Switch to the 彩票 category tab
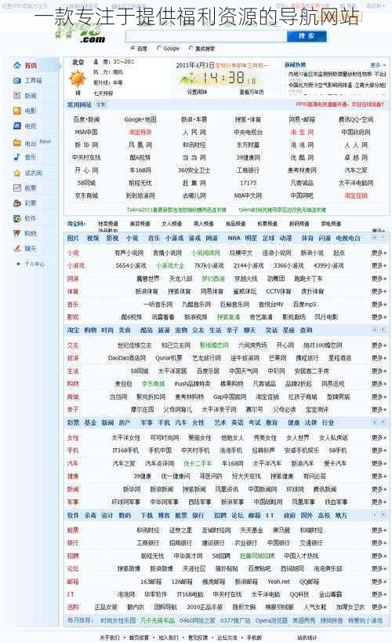The height and width of the screenshot is (643, 392). (x=74, y=422)
